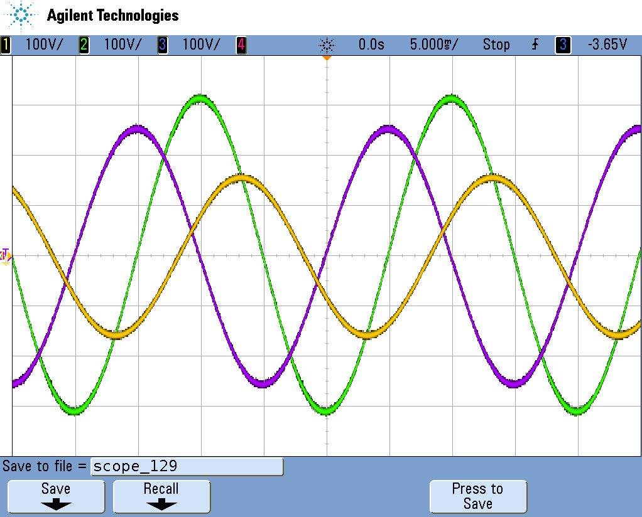
Task: Click the Agilent Technologies starburst logo
Action: click(22, 16)
